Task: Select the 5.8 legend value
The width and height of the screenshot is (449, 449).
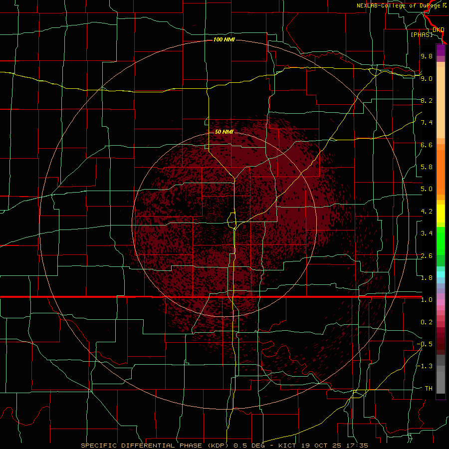Action: tap(427, 167)
